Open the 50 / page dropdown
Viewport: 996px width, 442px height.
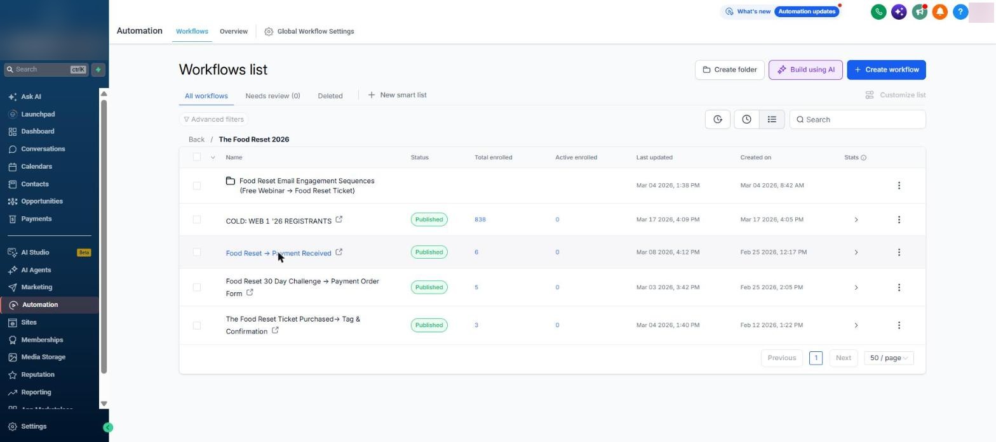(x=889, y=358)
